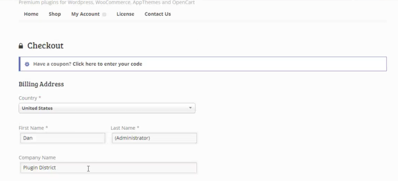Select the United States country combo box

click(x=107, y=108)
